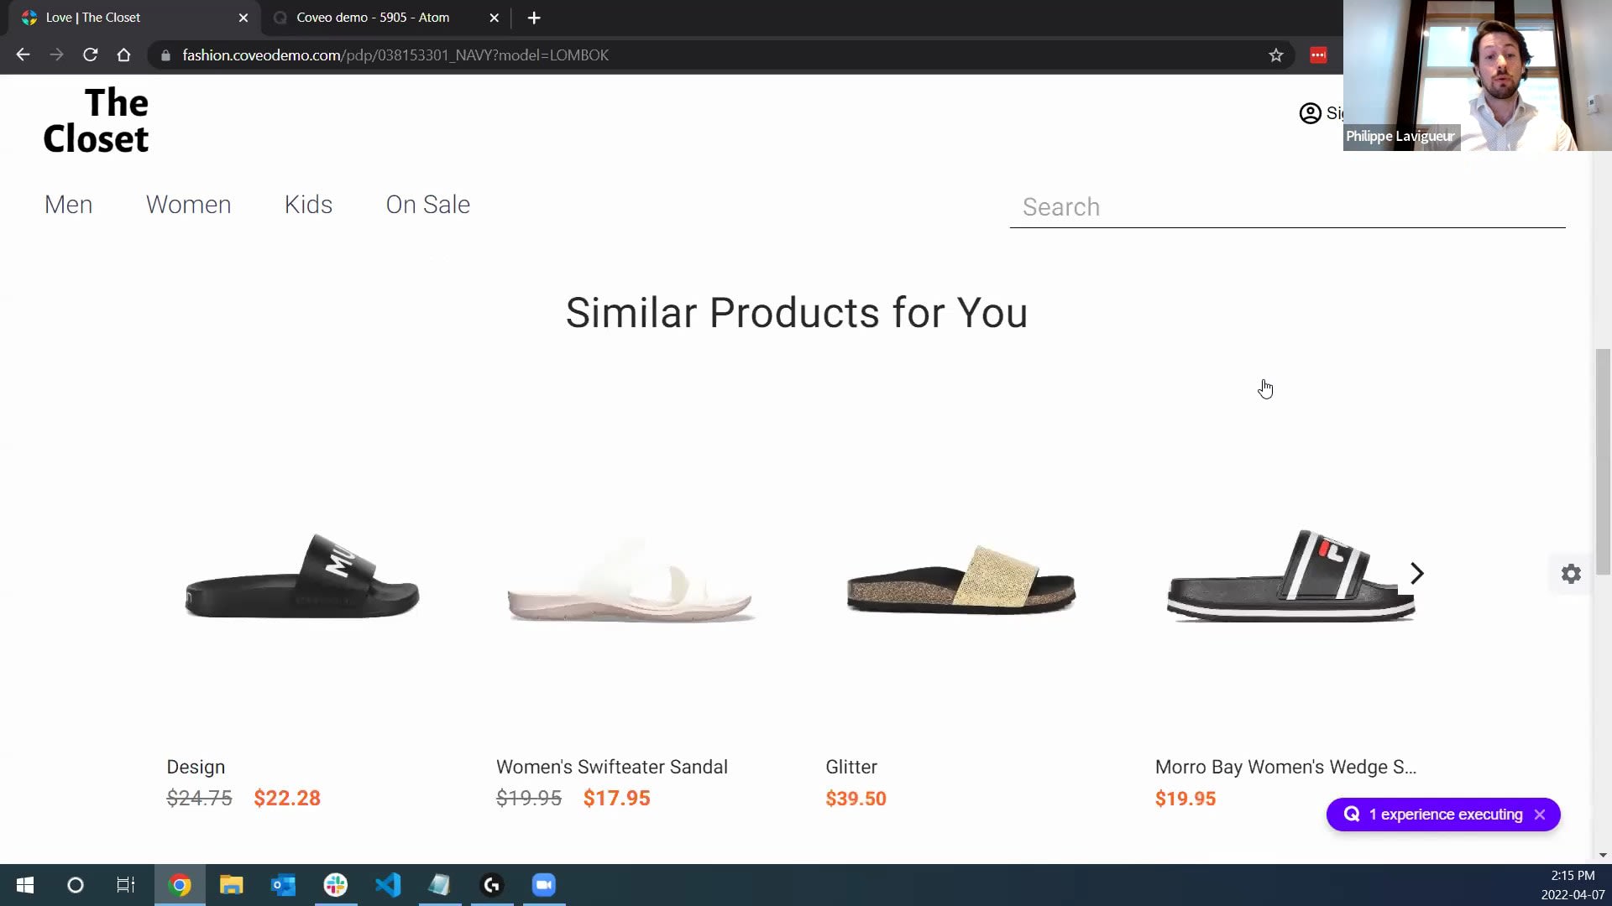Screen dimensions: 1612x906
Task: Click the page vertical scrollbar thumb
Action: pyautogui.click(x=1603, y=461)
